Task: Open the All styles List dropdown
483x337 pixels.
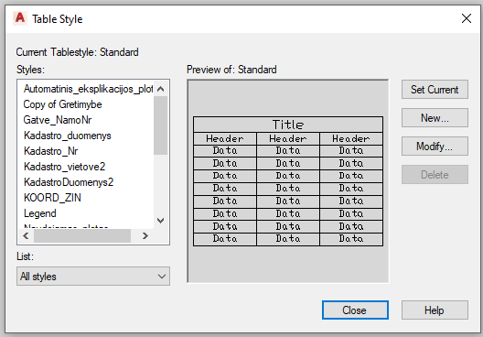Action: (93, 277)
